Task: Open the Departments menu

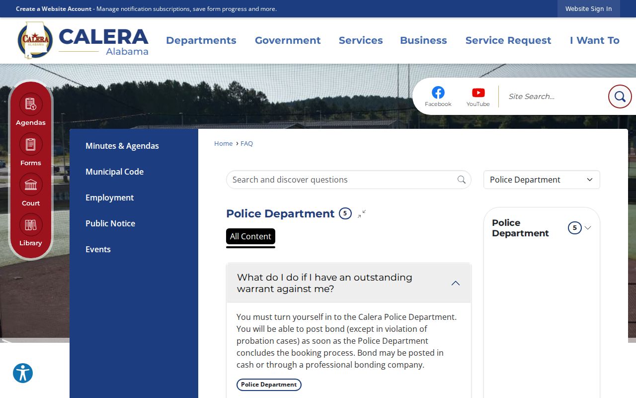Action: 201,40
